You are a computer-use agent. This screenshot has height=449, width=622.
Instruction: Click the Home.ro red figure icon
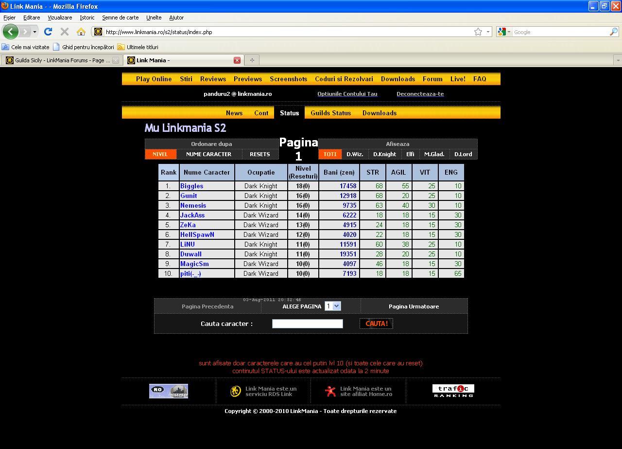(x=330, y=391)
